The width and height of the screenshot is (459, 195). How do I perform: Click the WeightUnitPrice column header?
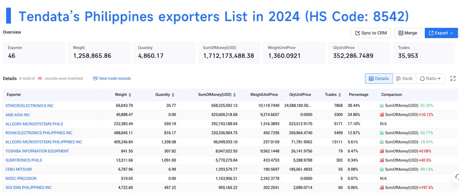[265, 95]
